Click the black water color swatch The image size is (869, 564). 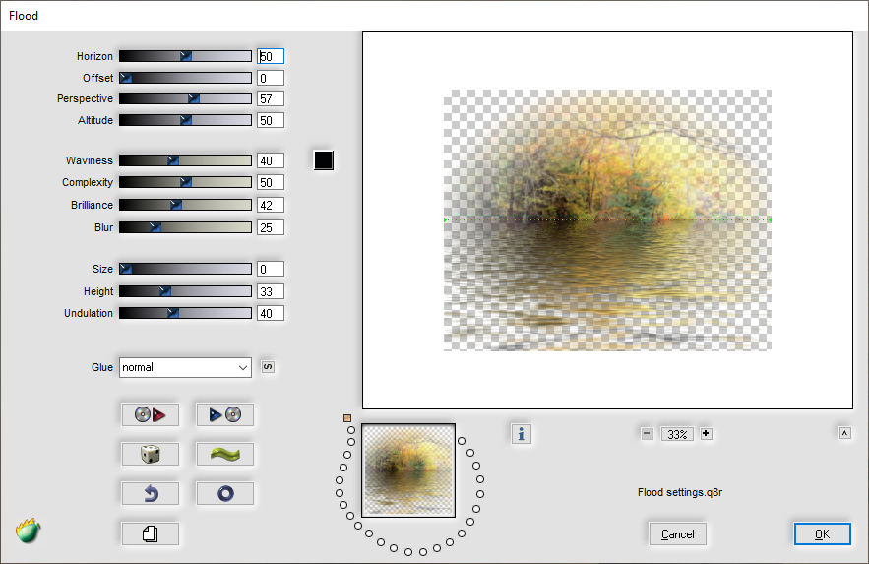coord(324,160)
